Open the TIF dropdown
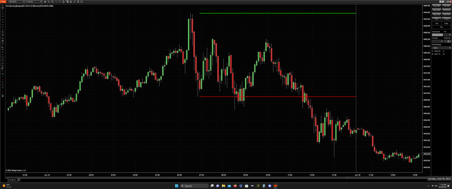The width and height of the screenshot is (452, 189). (x=447, y=35)
